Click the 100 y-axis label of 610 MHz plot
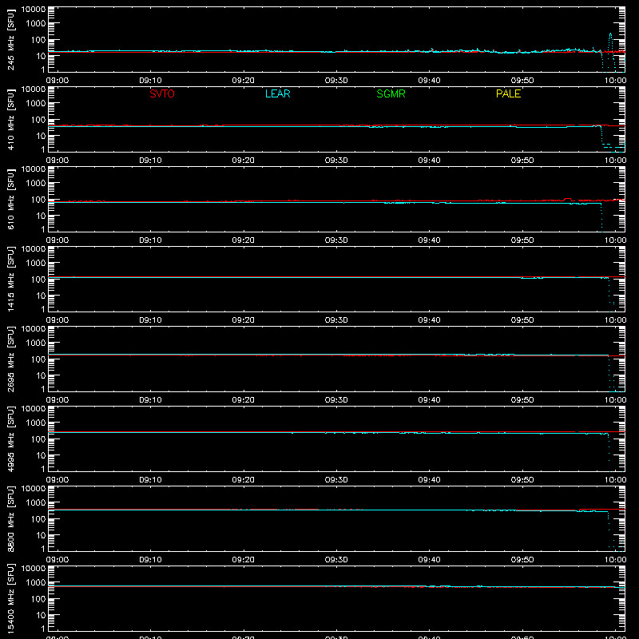 [x=38, y=199]
